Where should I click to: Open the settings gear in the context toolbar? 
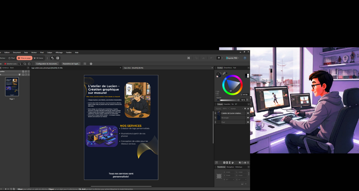pyautogui.click(x=91, y=64)
